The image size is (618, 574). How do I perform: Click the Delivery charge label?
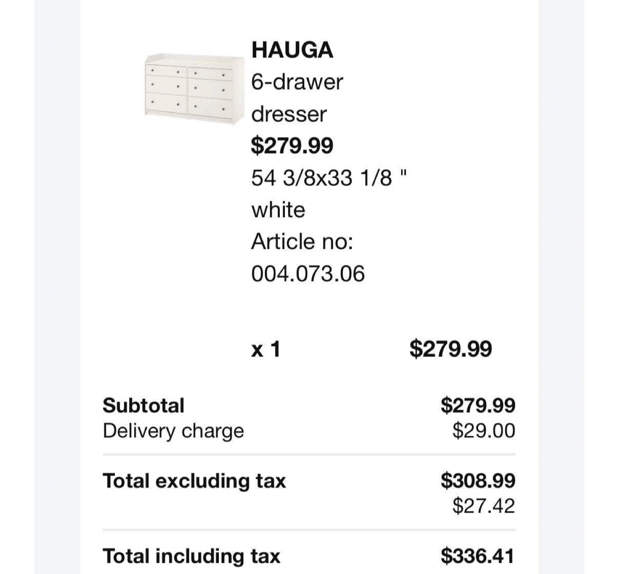(173, 431)
